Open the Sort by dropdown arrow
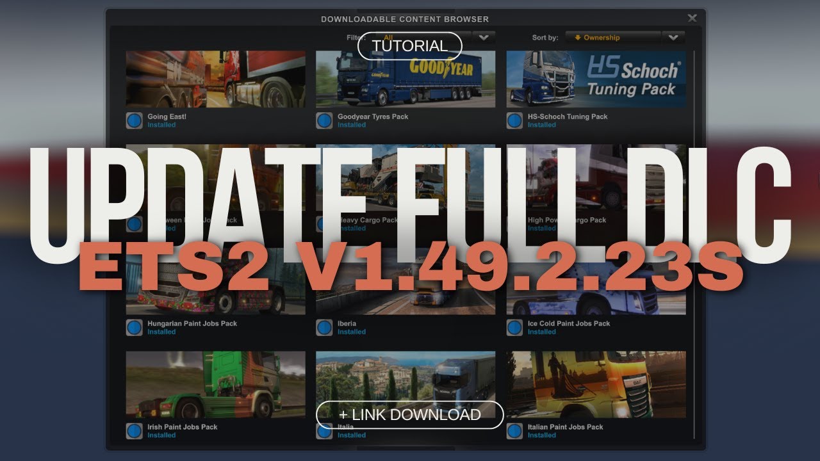 pos(673,38)
